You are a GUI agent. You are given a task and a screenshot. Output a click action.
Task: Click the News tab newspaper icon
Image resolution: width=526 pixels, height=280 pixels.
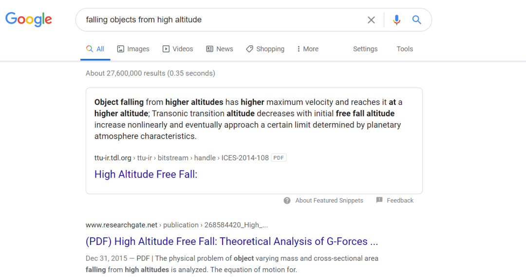210,49
